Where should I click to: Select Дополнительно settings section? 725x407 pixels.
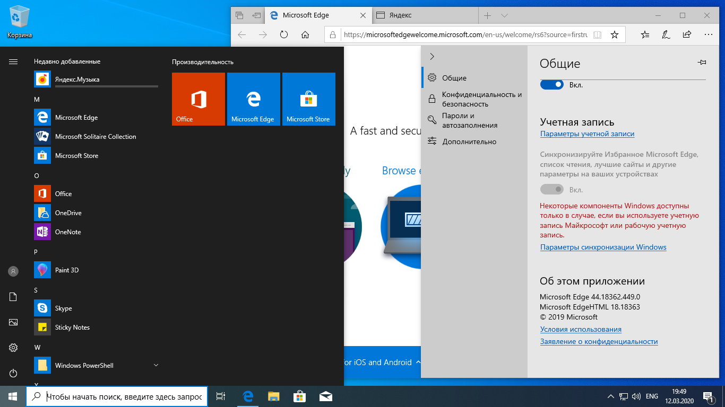475,141
